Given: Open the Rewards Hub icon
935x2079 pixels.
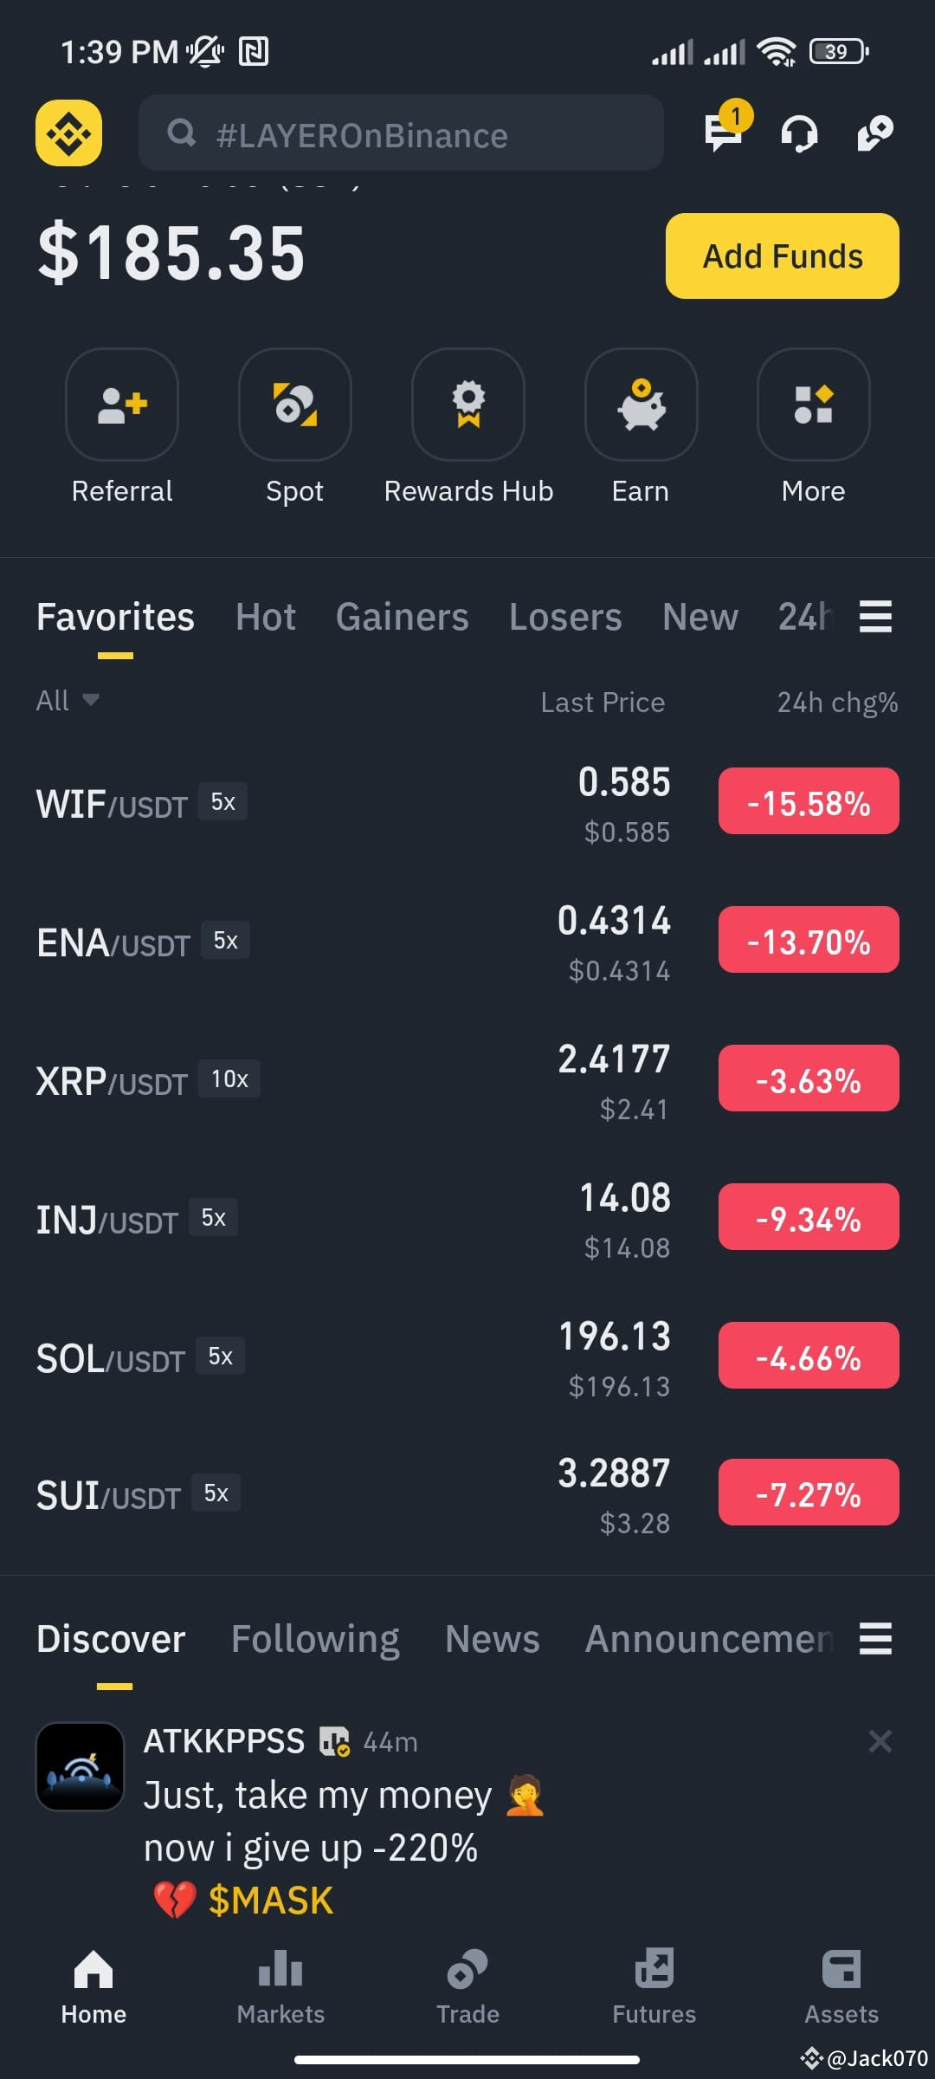Looking at the screenshot, I should tap(468, 405).
